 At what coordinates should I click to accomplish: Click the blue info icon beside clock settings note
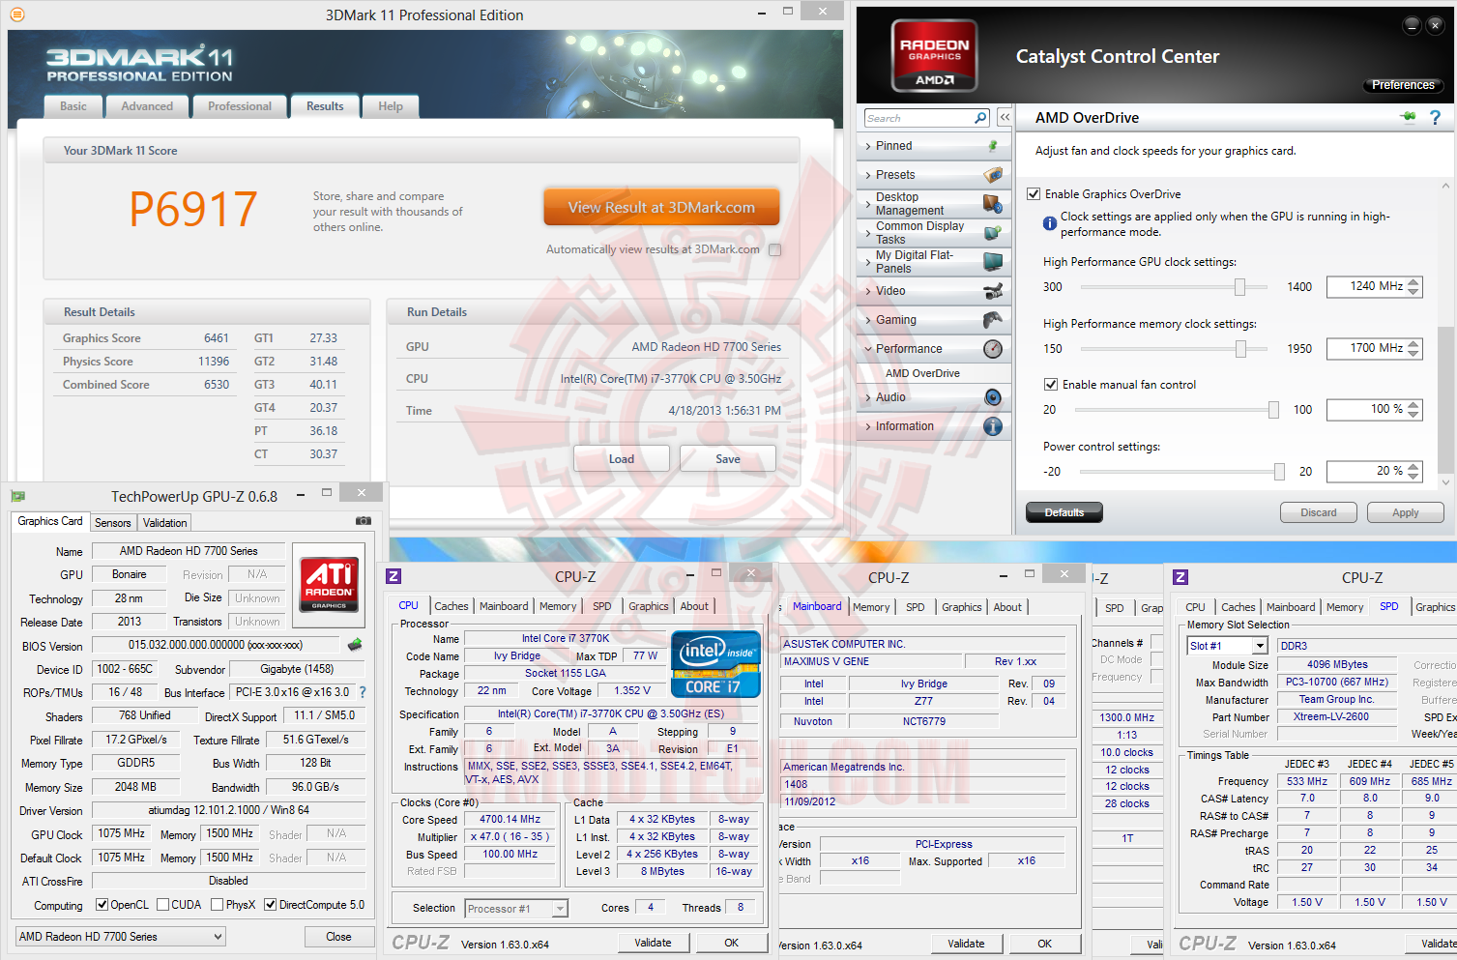point(1050,223)
